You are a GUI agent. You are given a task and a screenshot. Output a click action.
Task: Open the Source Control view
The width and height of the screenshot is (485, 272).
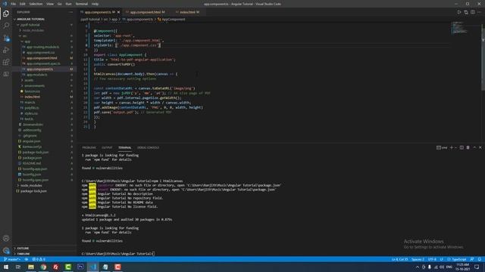pos(6,39)
